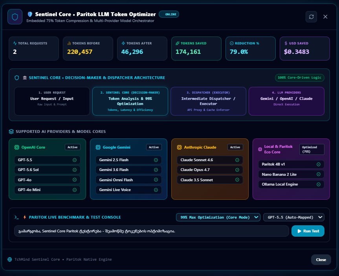
Task: Close the dialog with the X icon
Action: point(325,17)
